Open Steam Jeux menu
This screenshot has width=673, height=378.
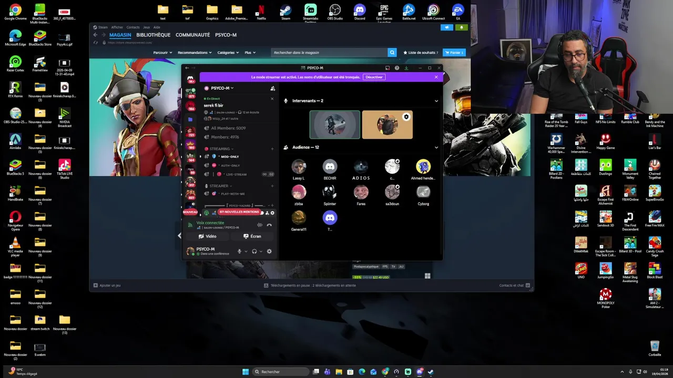147,27
